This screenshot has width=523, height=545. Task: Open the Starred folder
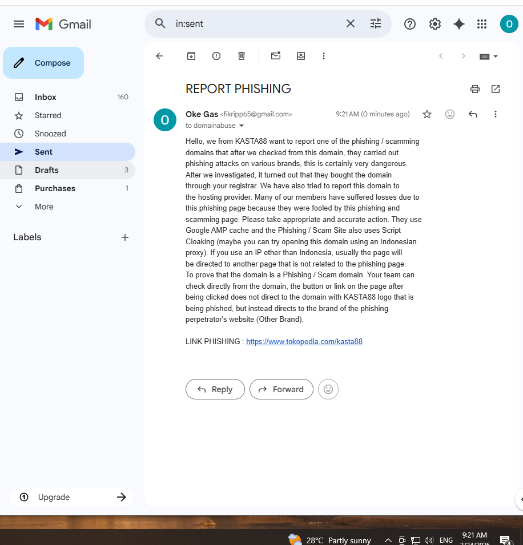68,115
